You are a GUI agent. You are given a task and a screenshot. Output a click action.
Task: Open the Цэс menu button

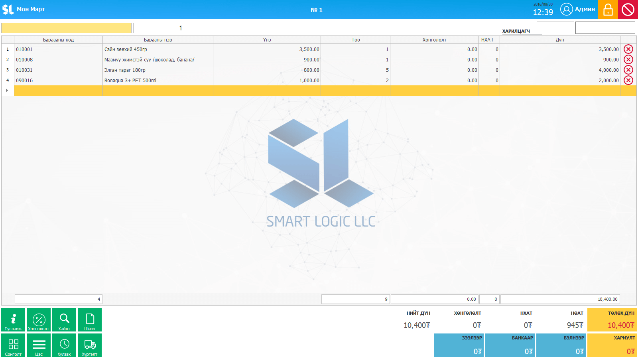(39, 345)
